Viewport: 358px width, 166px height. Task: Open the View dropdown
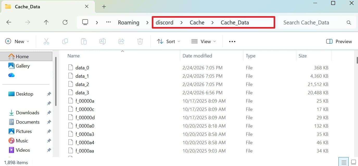[x=204, y=41]
